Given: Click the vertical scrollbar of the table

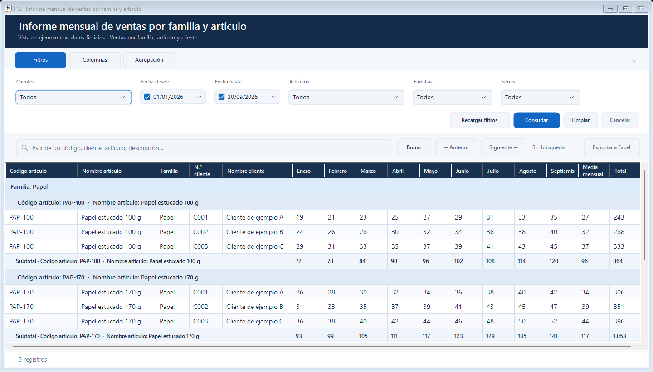Looking at the screenshot, I should point(644,215).
